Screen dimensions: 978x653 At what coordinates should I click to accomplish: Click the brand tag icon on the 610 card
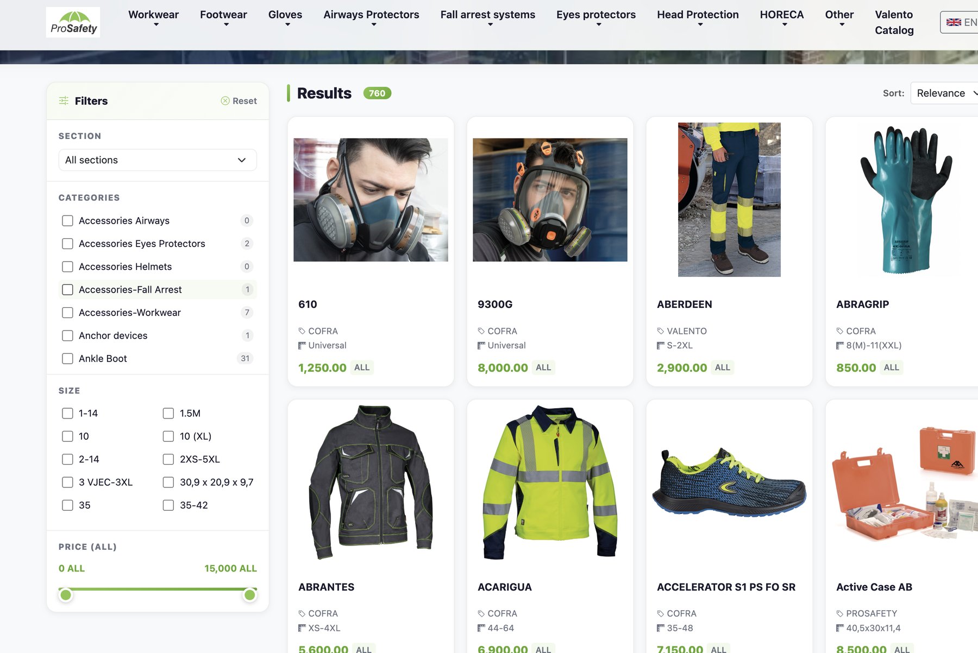pos(302,331)
